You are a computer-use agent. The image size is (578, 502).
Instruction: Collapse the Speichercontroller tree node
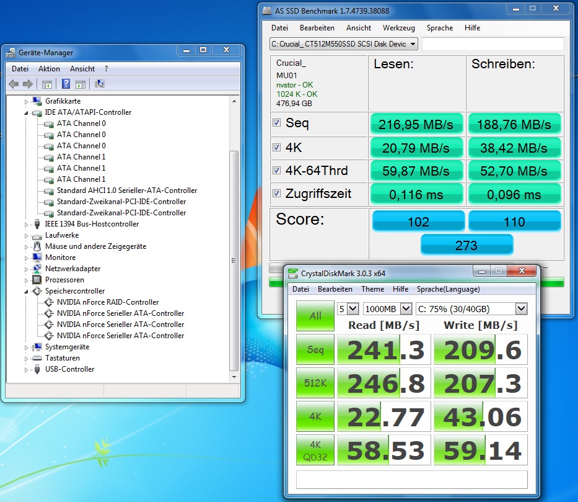coord(26,292)
